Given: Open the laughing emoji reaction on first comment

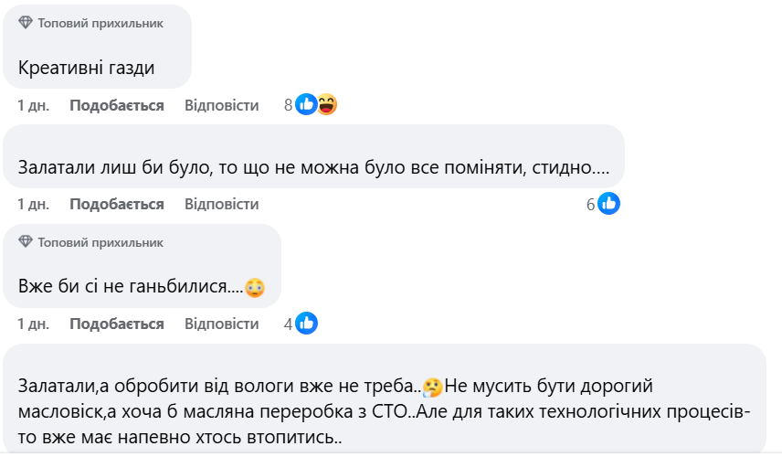Looking at the screenshot, I should 327,104.
